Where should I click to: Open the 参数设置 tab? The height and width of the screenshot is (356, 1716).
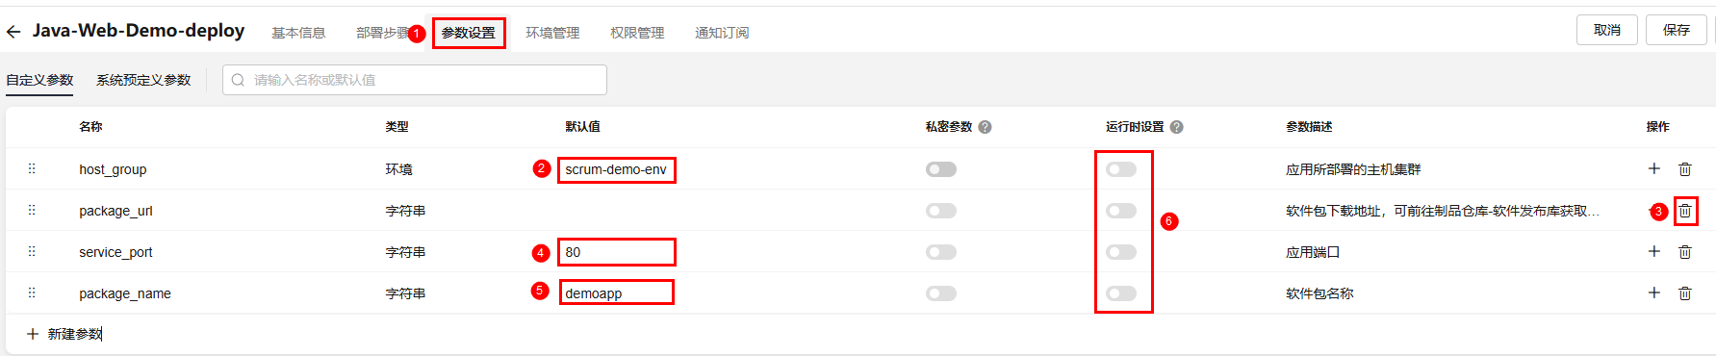pyautogui.click(x=469, y=33)
